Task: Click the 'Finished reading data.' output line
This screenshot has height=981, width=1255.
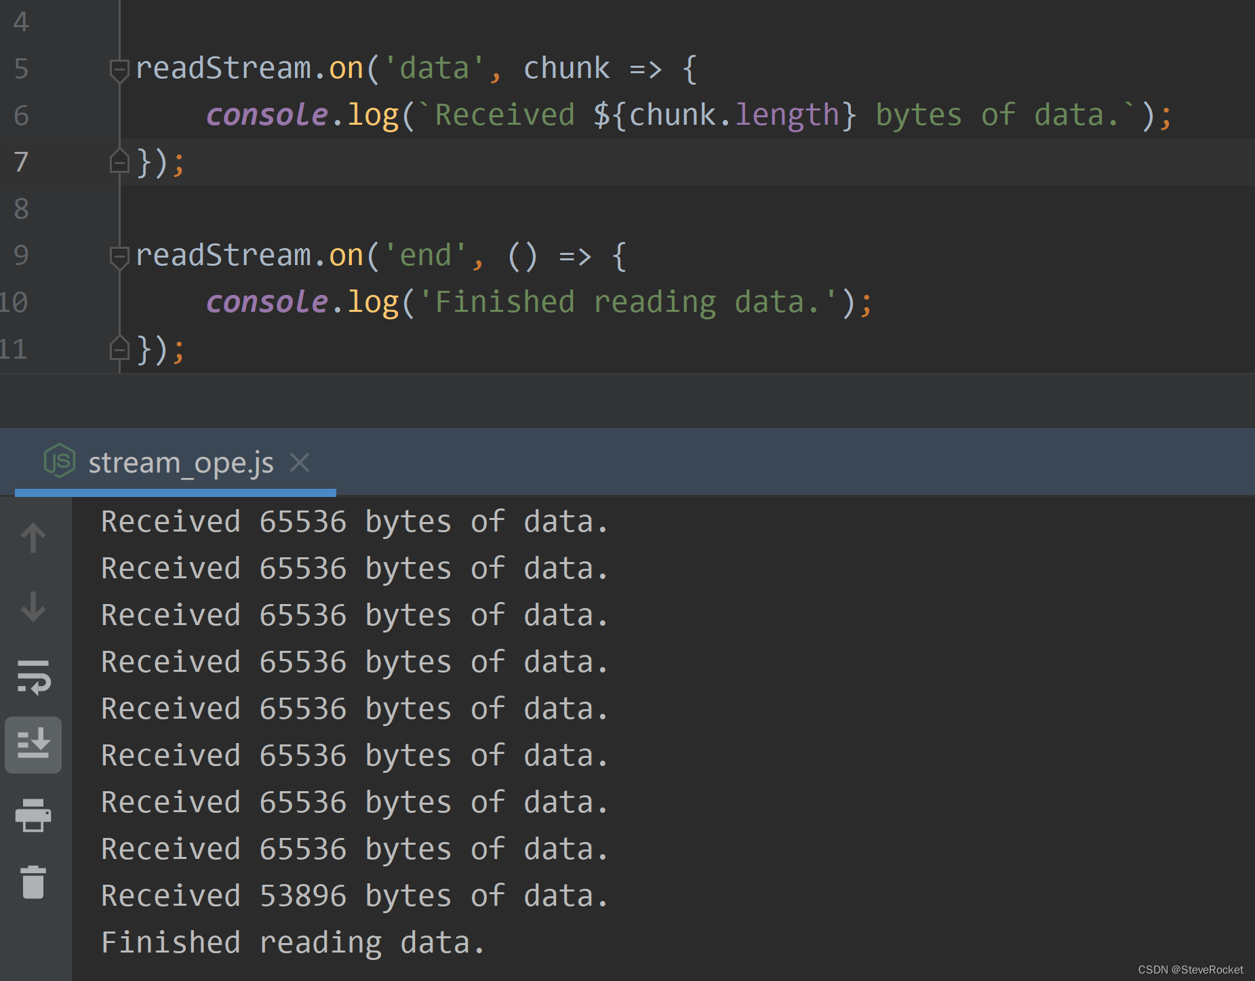Action: pyautogui.click(x=292, y=941)
